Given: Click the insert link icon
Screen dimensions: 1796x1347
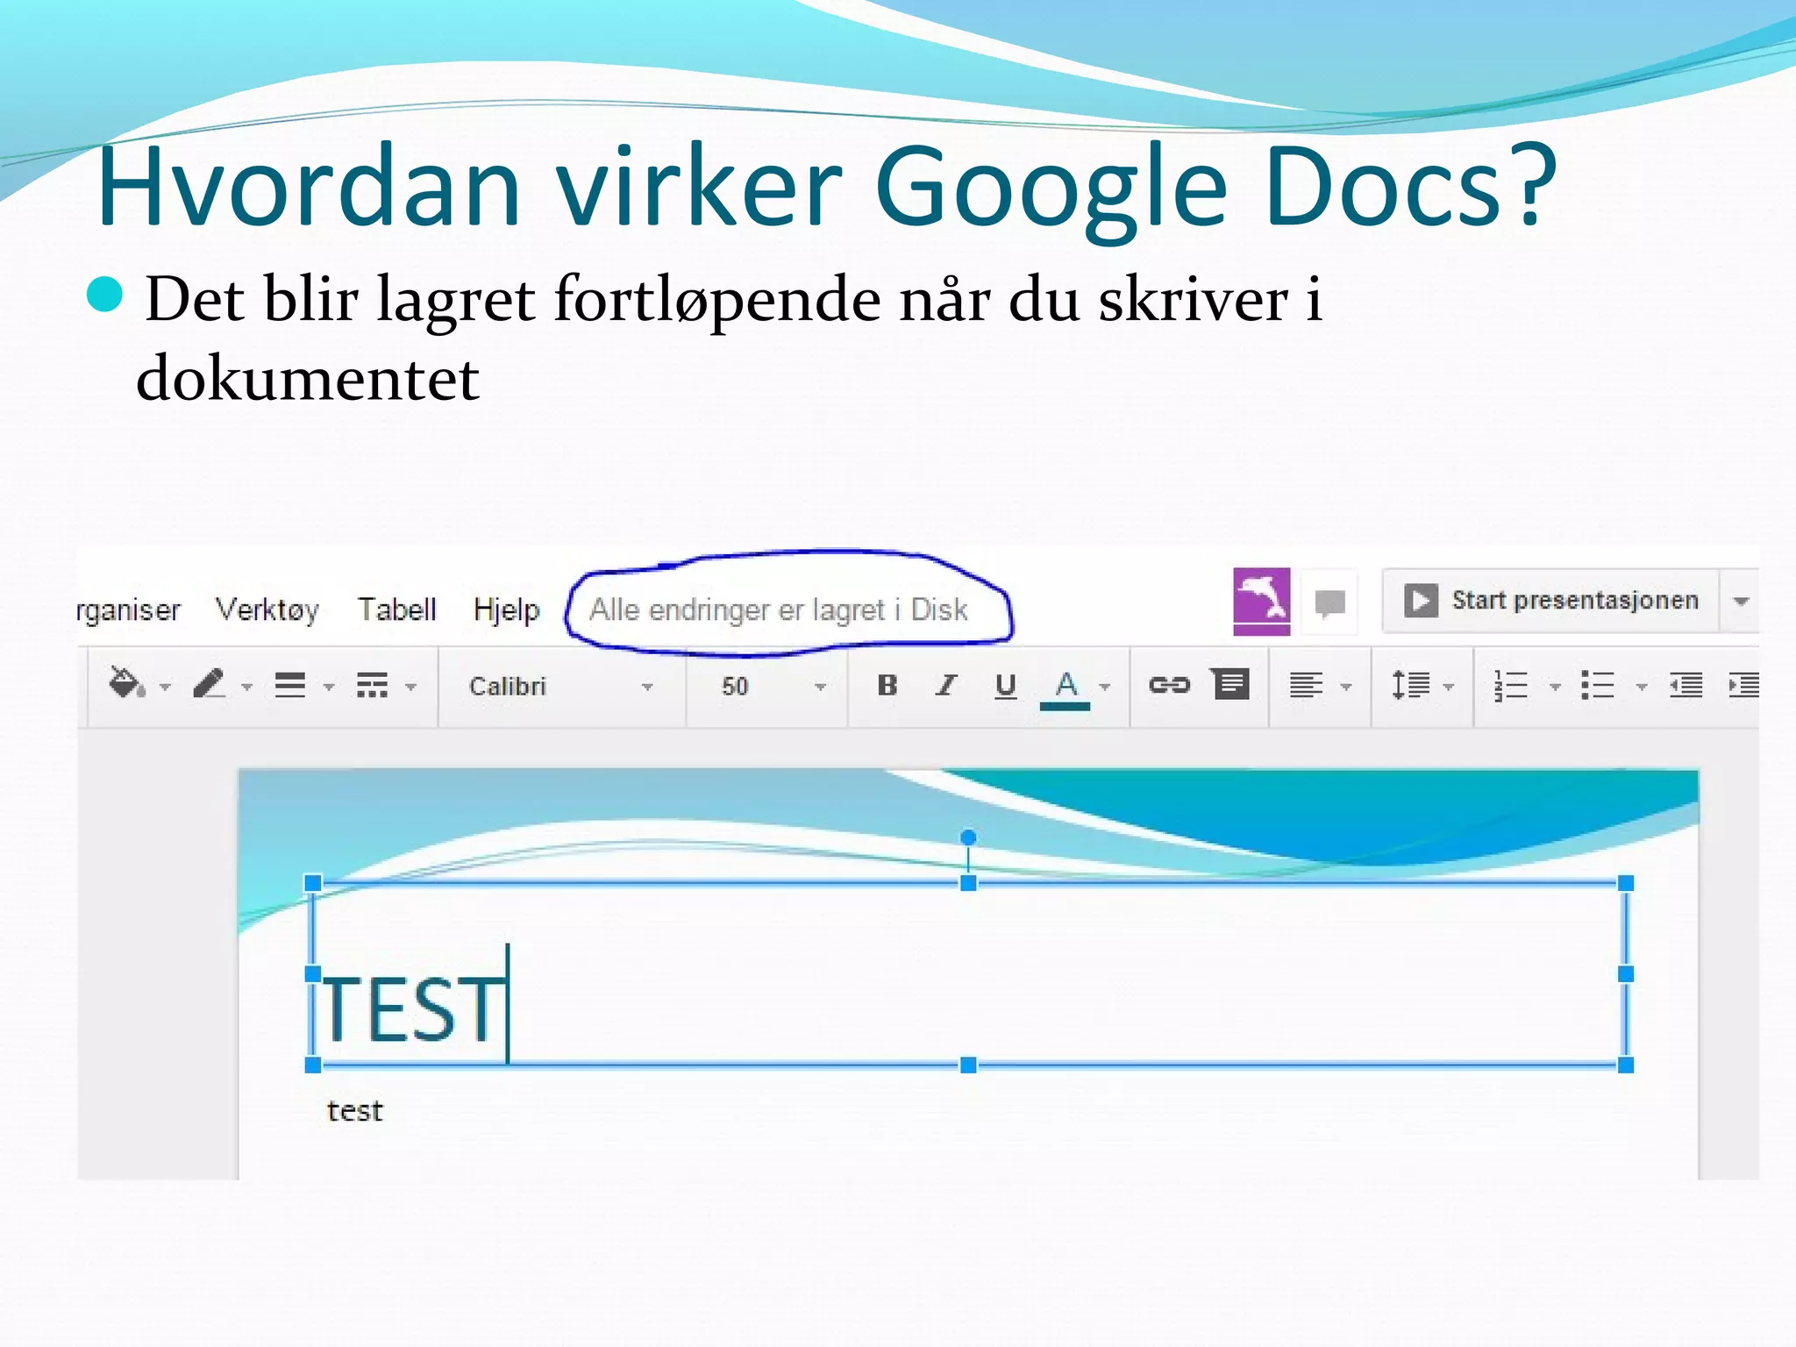Looking at the screenshot, I should (x=1170, y=685).
